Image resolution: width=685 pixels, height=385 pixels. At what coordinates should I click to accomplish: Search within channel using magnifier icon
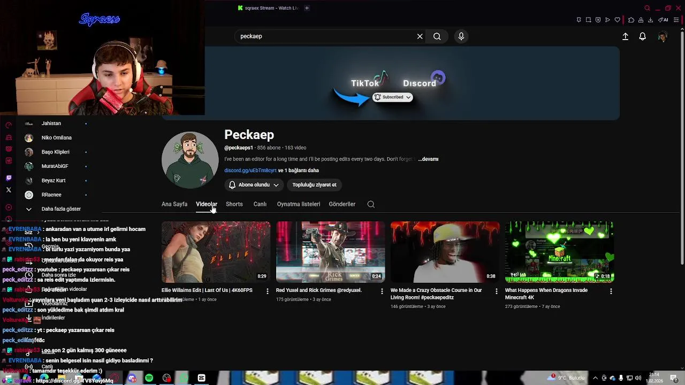click(x=371, y=204)
